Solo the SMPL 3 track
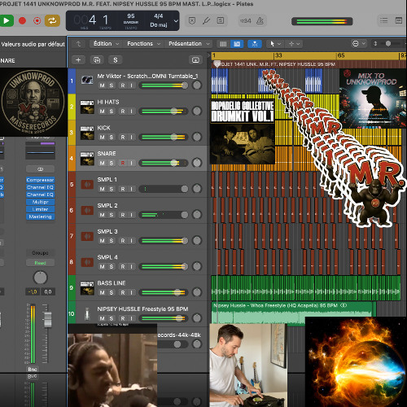The image size is (407, 407). click(112, 241)
